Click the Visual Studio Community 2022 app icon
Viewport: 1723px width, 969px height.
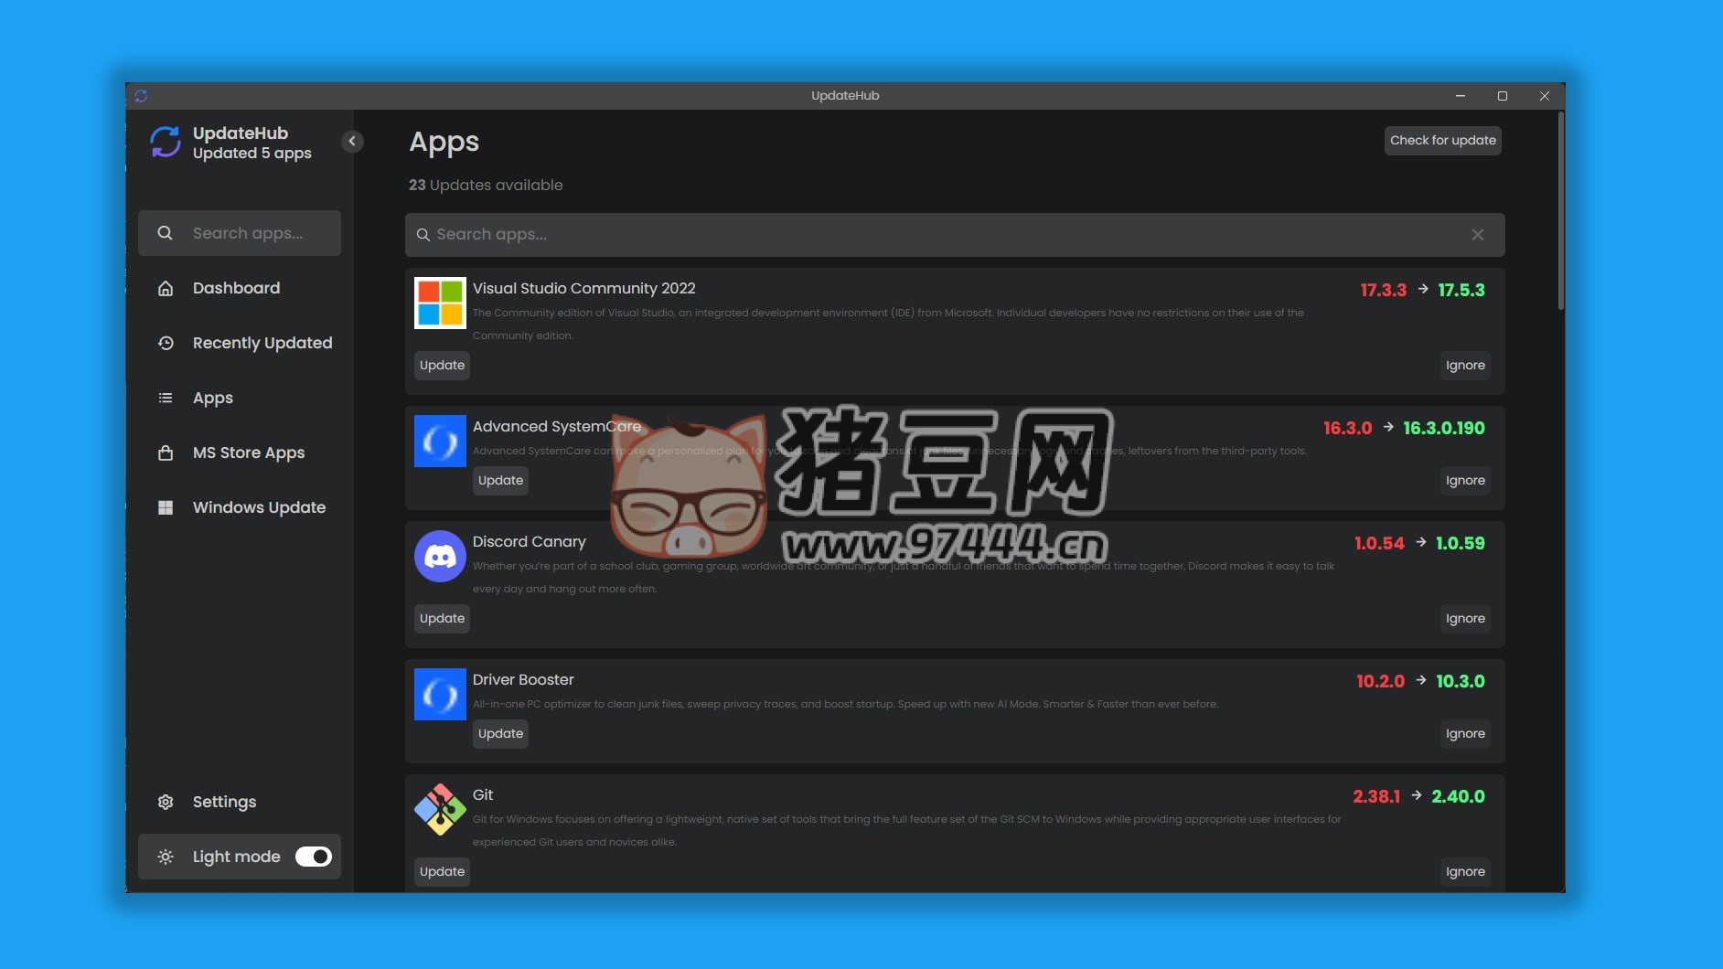click(x=440, y=303)
